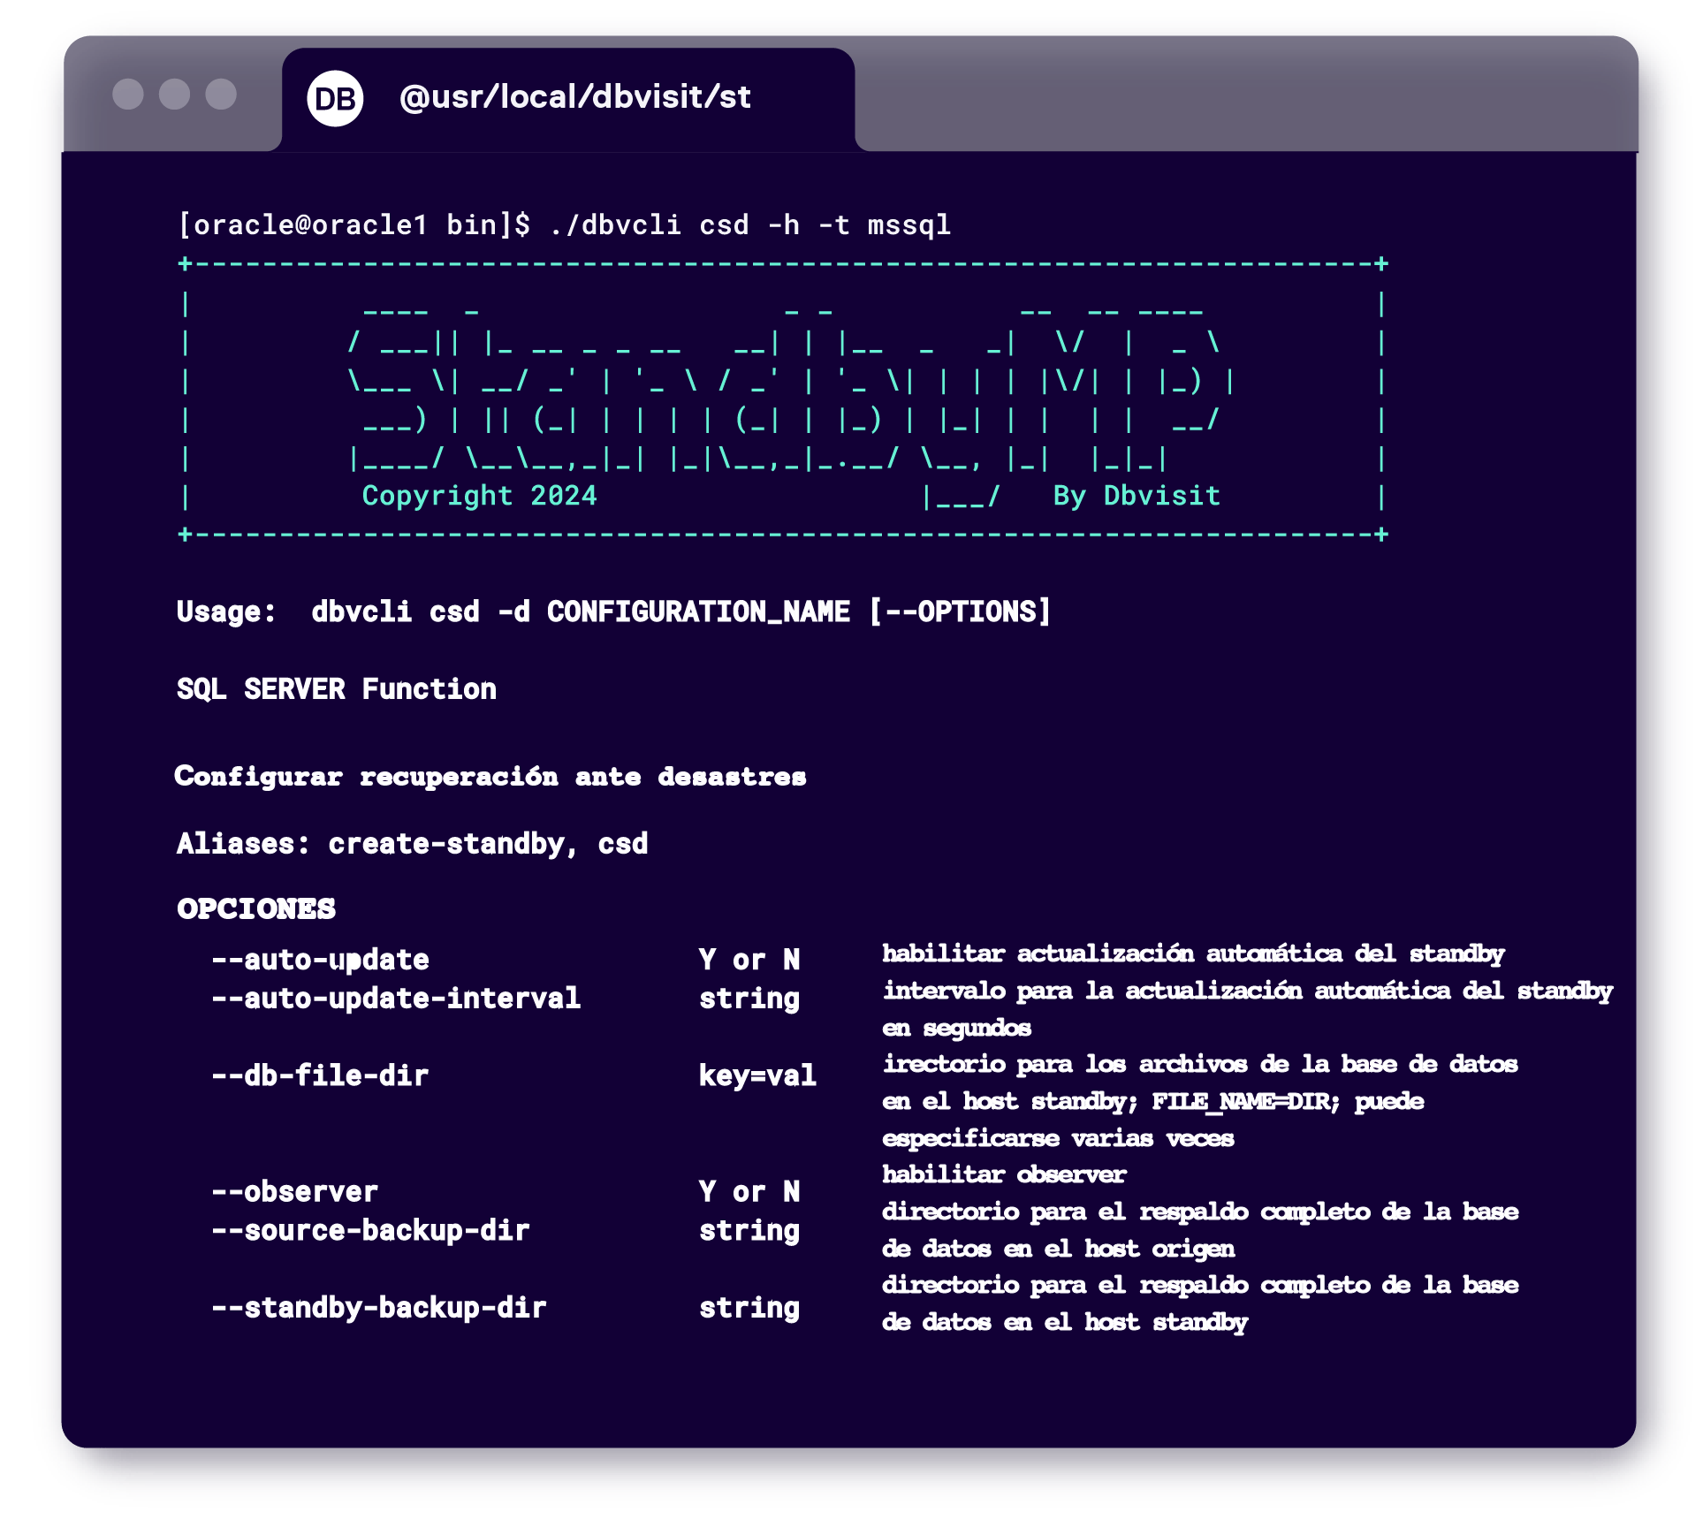Click the Copyright 2024 text
Screen dimensions: 1703x1527
tap(479, 496)
